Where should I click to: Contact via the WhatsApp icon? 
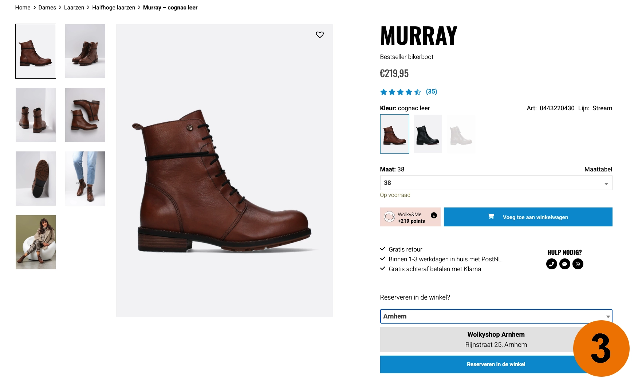[578, 264]
